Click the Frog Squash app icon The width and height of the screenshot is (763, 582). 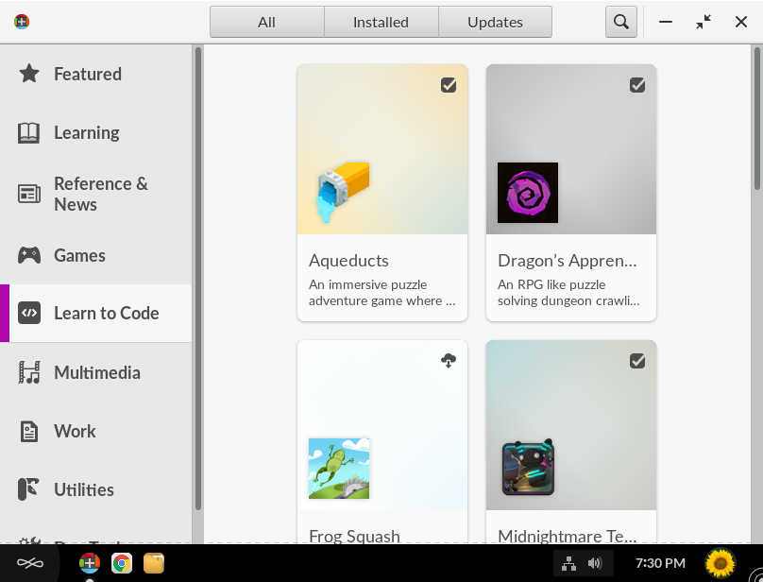tap(339, 468)
